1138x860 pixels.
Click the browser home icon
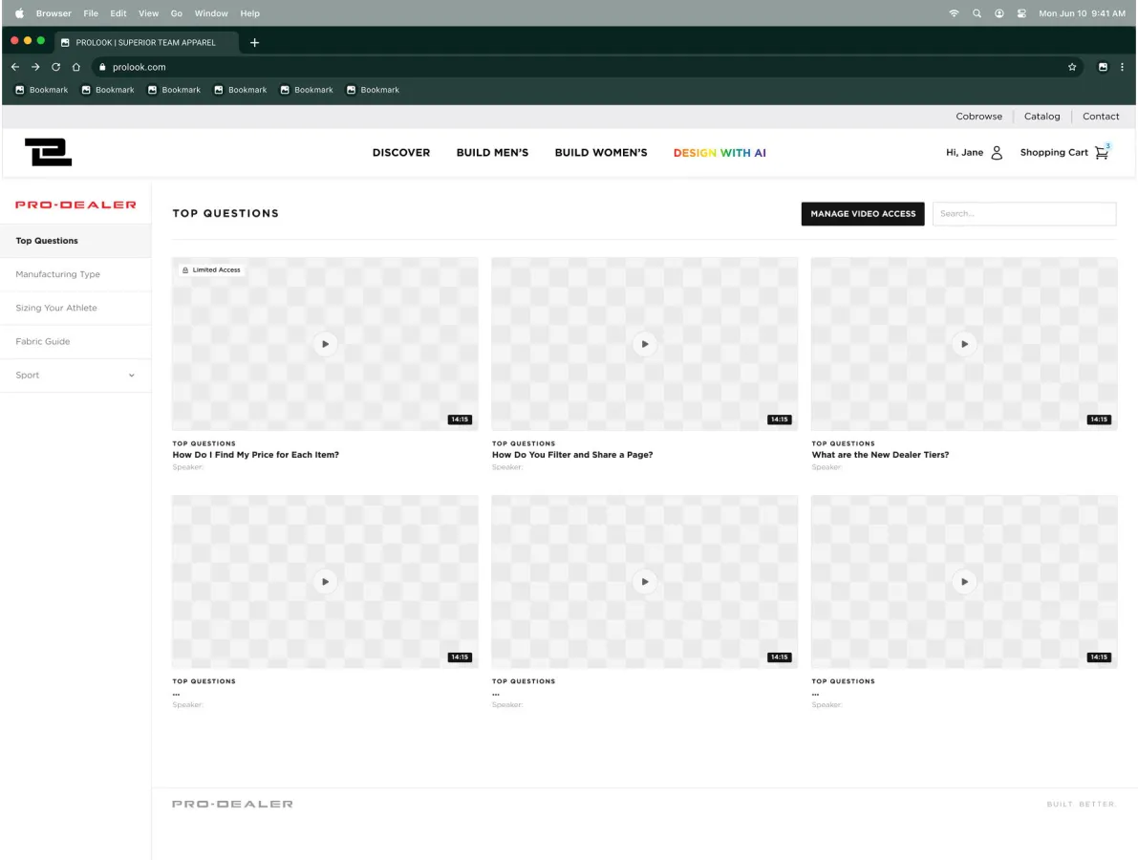pyautogui.click(x=76, y=67)
